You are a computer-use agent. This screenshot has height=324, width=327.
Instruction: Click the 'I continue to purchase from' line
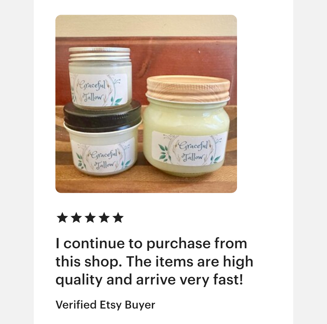click(x=151, y=243)
